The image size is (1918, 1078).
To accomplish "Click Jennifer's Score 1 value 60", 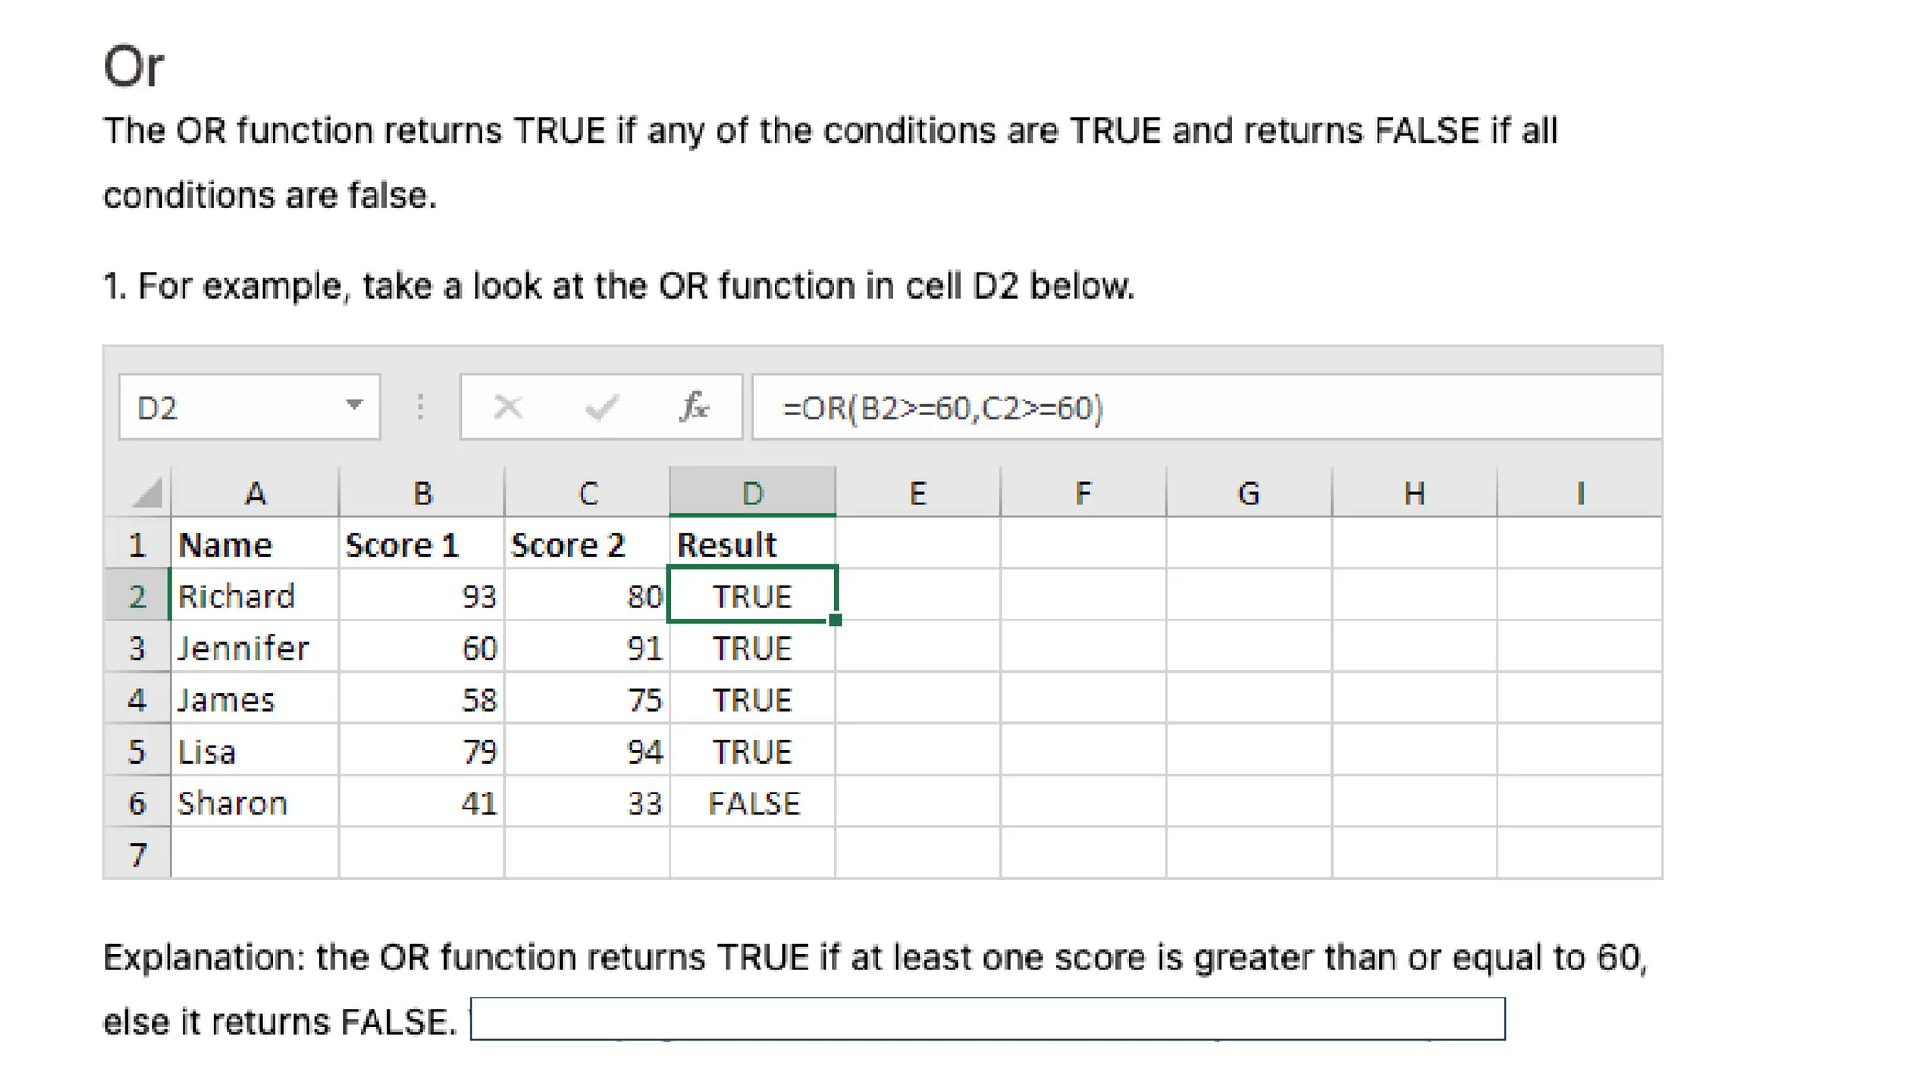I will (421, 648).
